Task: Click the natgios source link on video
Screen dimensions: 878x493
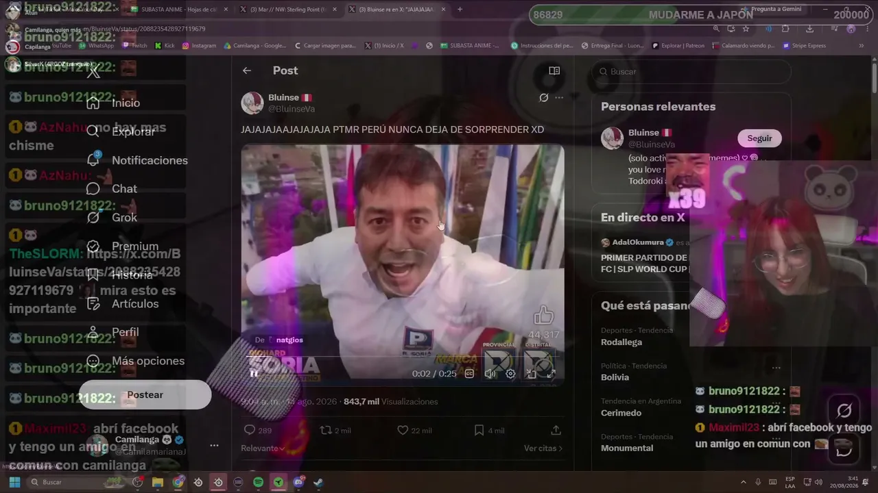Action: click(x=289, y=340)
